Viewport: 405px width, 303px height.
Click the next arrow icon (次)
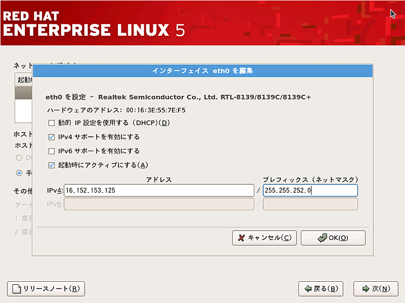pos(366,289)
